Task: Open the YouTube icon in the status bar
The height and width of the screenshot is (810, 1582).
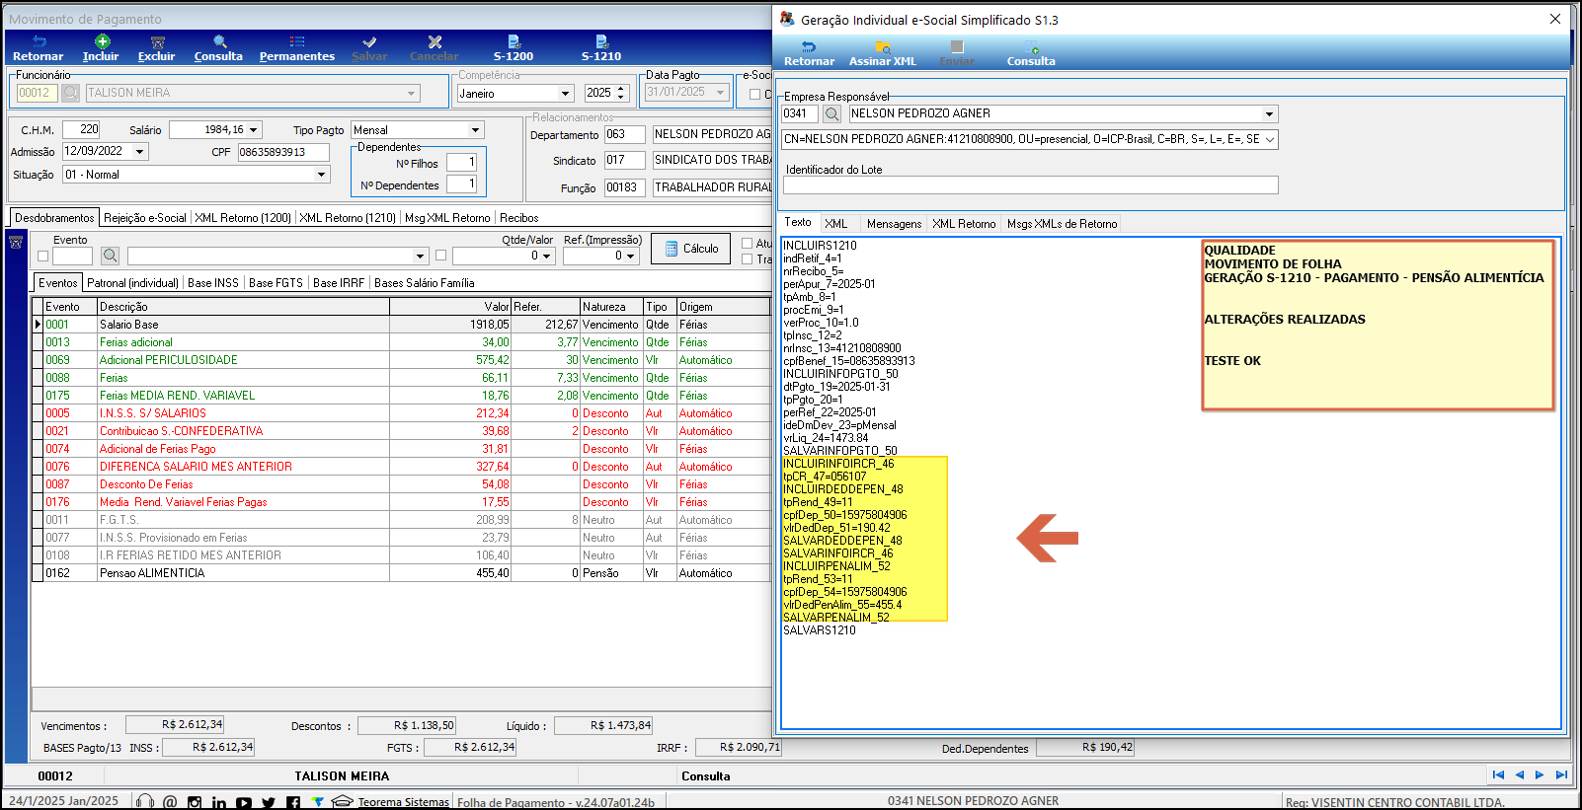Action: (244, 803)
